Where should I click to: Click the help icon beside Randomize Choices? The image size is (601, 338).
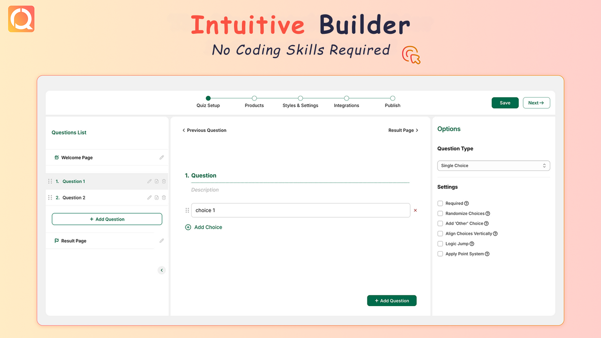[488, 214]
